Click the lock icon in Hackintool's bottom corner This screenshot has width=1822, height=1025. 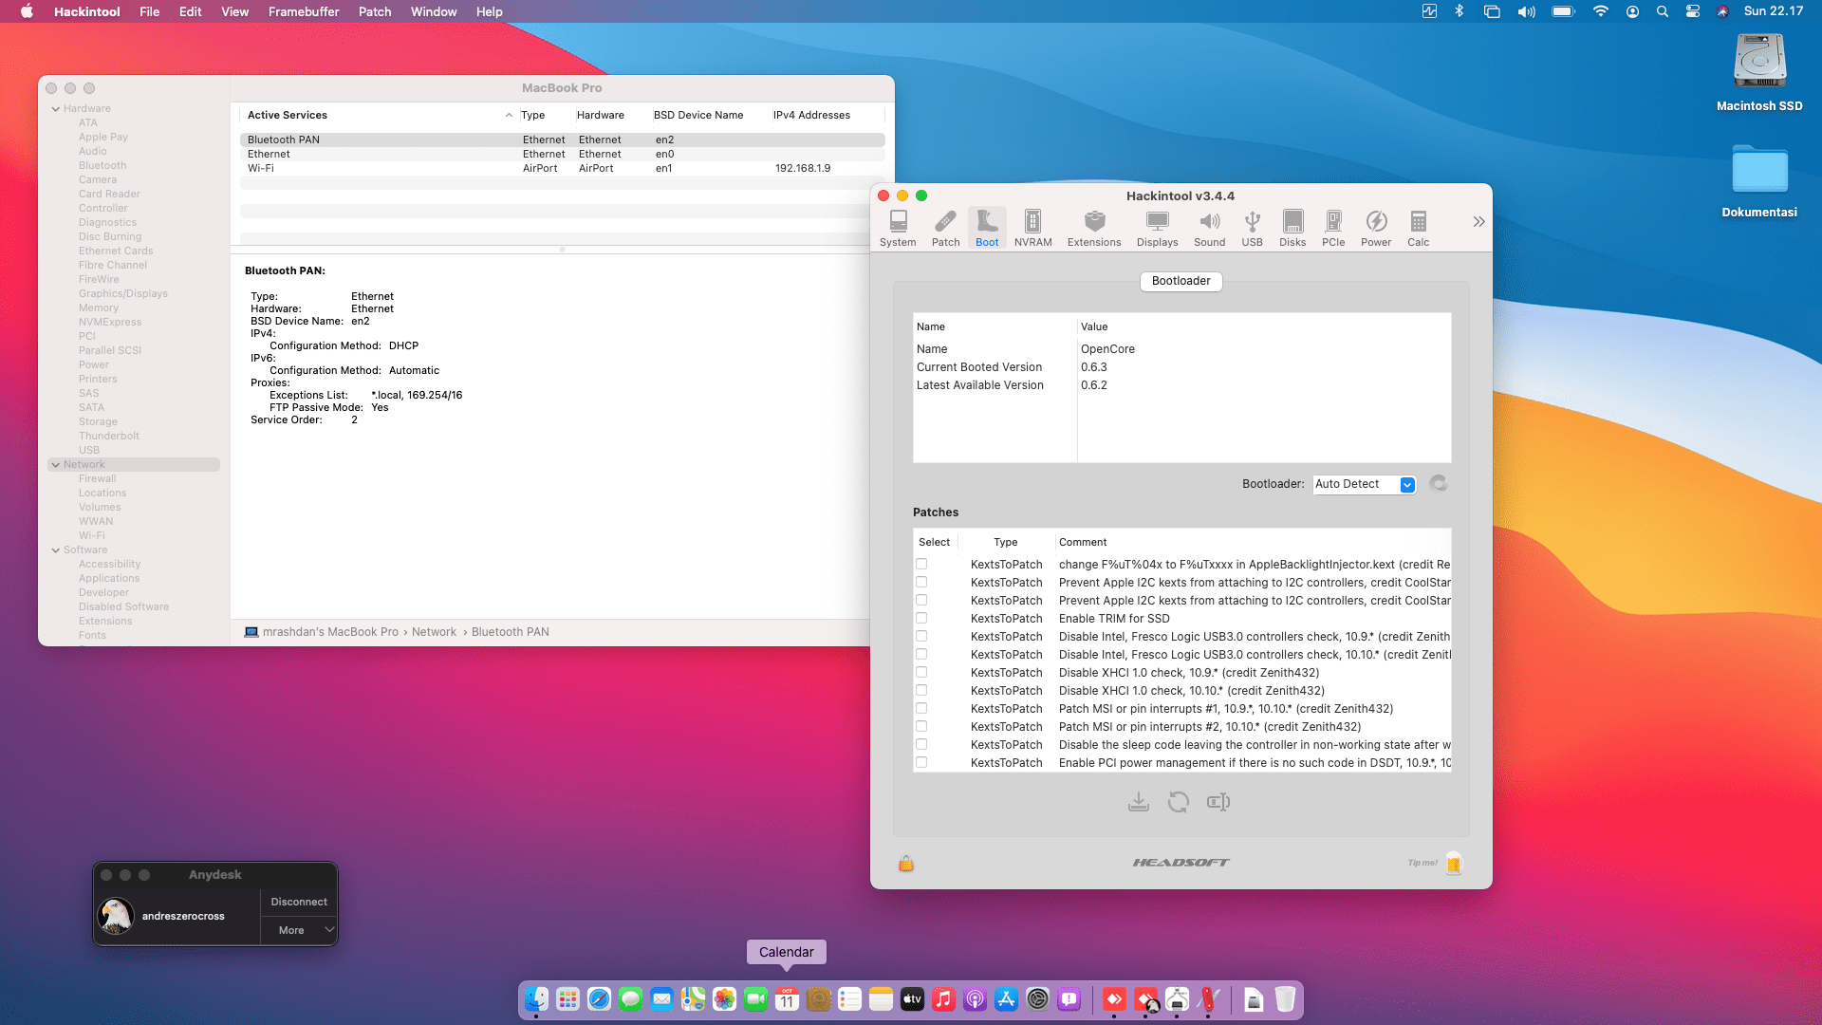[x=905, y=864]
